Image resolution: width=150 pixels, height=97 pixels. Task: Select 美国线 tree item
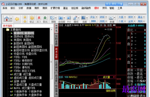[x=22, y=40]
